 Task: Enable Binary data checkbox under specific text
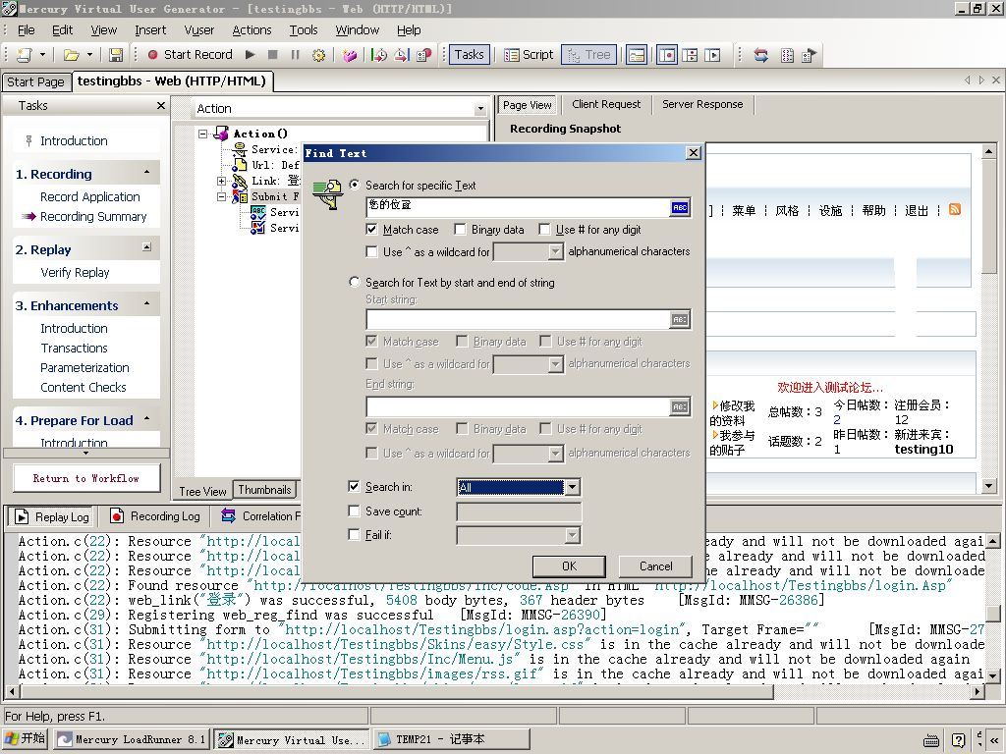click(460, 230)
